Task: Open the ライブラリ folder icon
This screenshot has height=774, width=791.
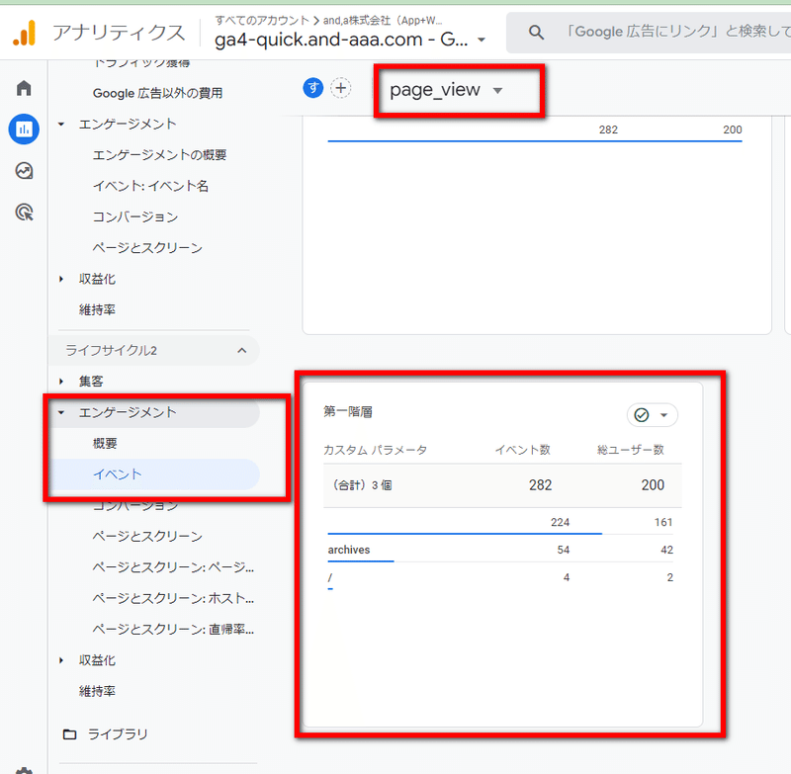Action: (x=69, y=734)
